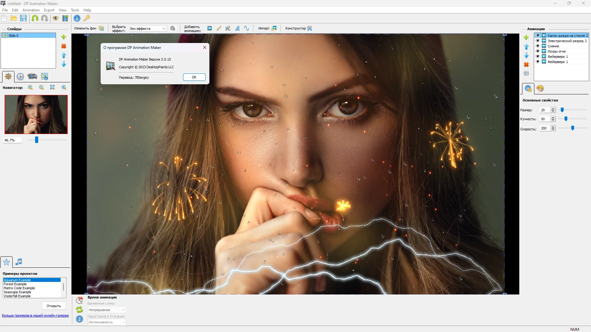Hide the Электрический разряд 2 layer

click(537, 41)
